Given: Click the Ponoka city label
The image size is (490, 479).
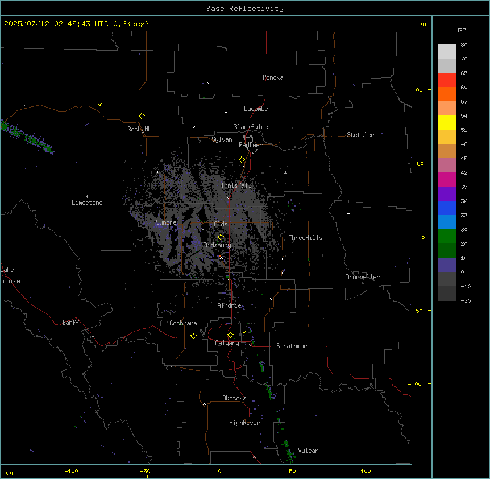Looking at the screenshot, I should coord(273,77).
